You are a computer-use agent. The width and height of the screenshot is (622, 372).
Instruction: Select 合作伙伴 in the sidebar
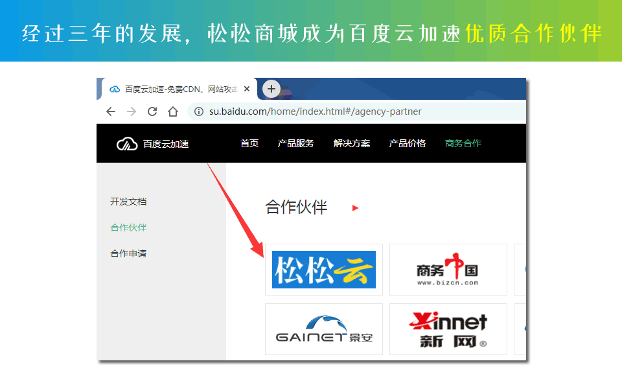pyautogui.click(x=128, y=227)
